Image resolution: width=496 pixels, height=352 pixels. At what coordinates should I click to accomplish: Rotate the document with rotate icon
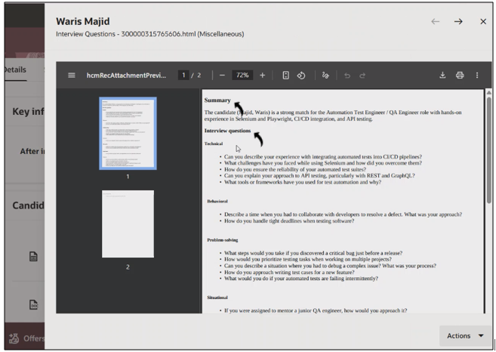[300, 76]
